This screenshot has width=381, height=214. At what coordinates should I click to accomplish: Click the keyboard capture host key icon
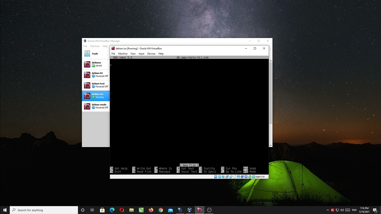254,177
